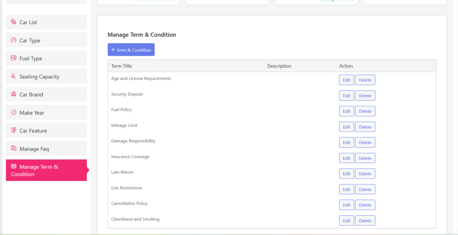Open Manage Faq page
458x235 pixels.
pyautogui.click(x=47, y=149)
